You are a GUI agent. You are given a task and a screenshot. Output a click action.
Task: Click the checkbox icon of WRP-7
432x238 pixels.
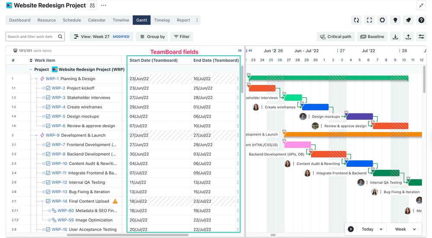pyautogui.click(x=48, y=144)
